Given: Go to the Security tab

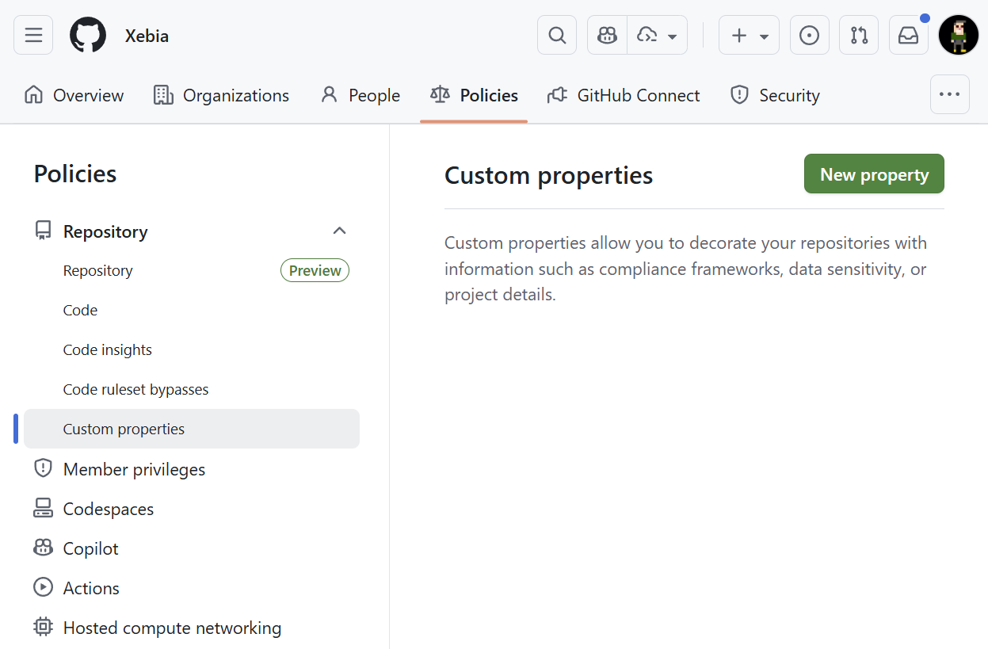Looking at the screenshot, I should tap(775, 96).
